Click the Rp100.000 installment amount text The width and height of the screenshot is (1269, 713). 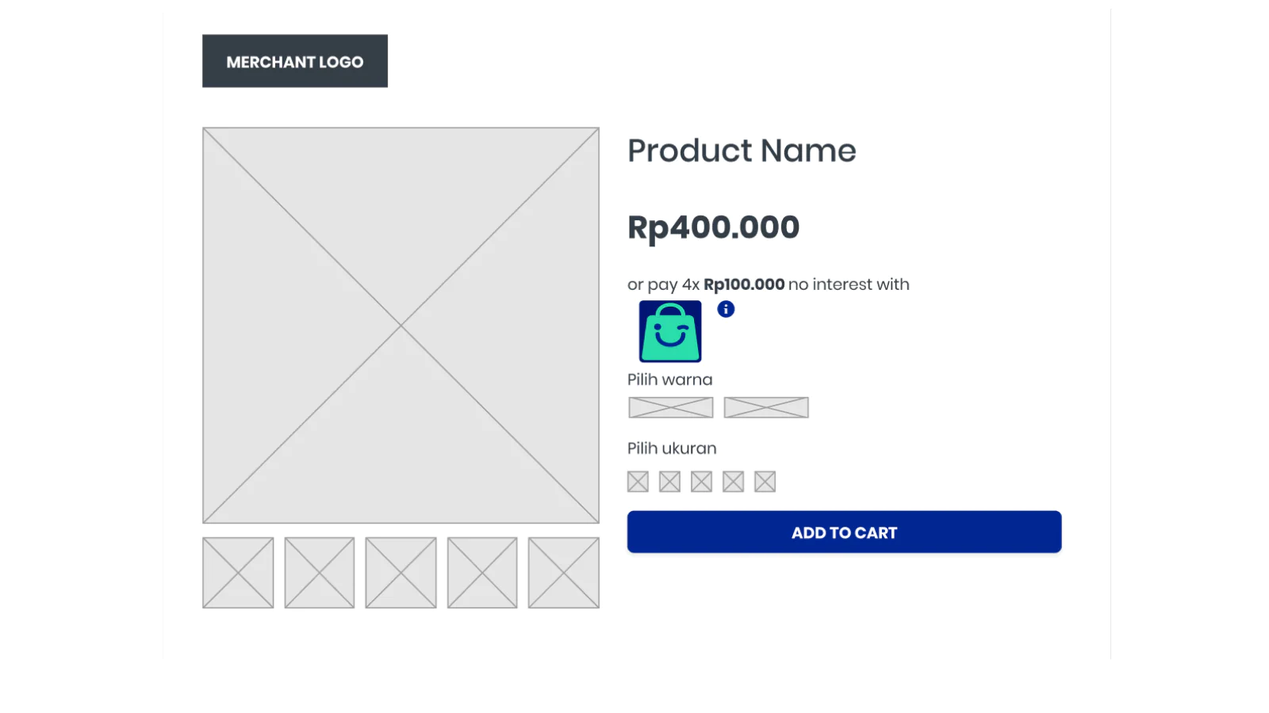click(x=744, y=284)
